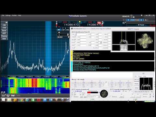Screen dimensions: 156x117
Task: Click the white transmit text entry pane
Action: (x=102, y=75)
